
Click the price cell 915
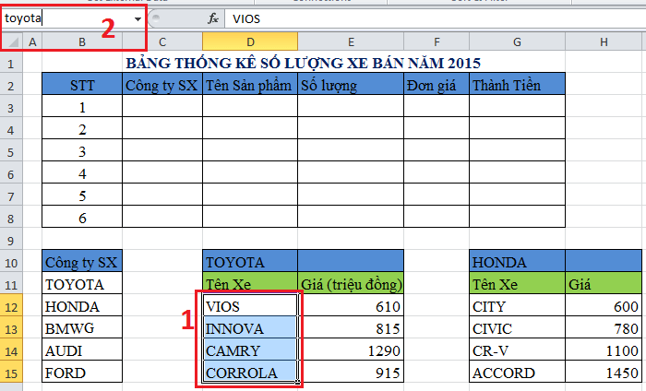click(x=351, y=373)
